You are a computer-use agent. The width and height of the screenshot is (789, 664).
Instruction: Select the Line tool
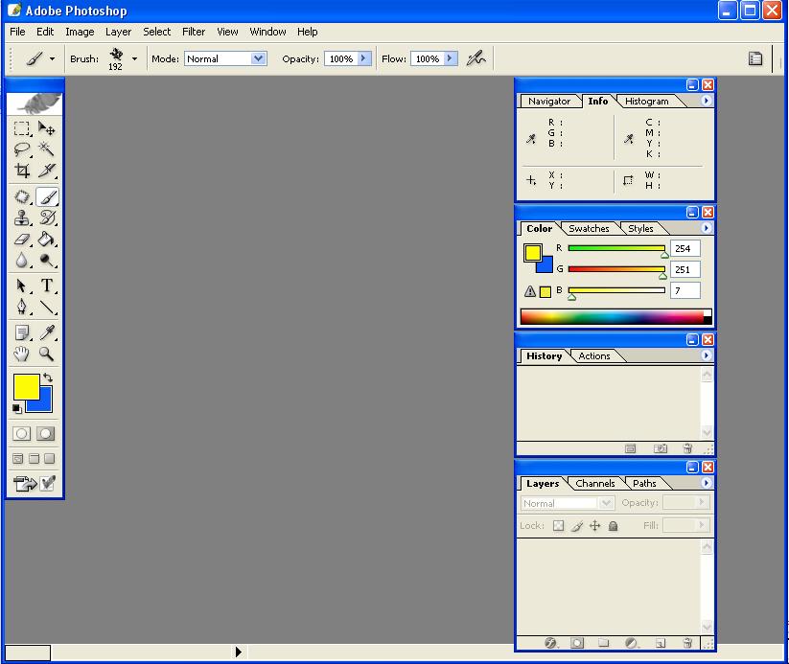click(x=46, y=307)
